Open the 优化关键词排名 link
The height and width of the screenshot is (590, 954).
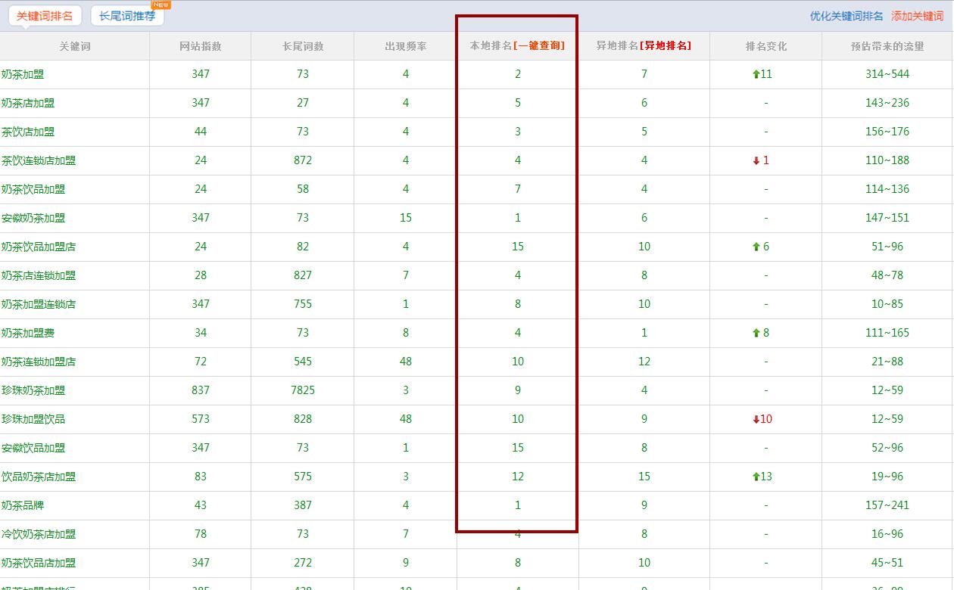tap(846, 16)
